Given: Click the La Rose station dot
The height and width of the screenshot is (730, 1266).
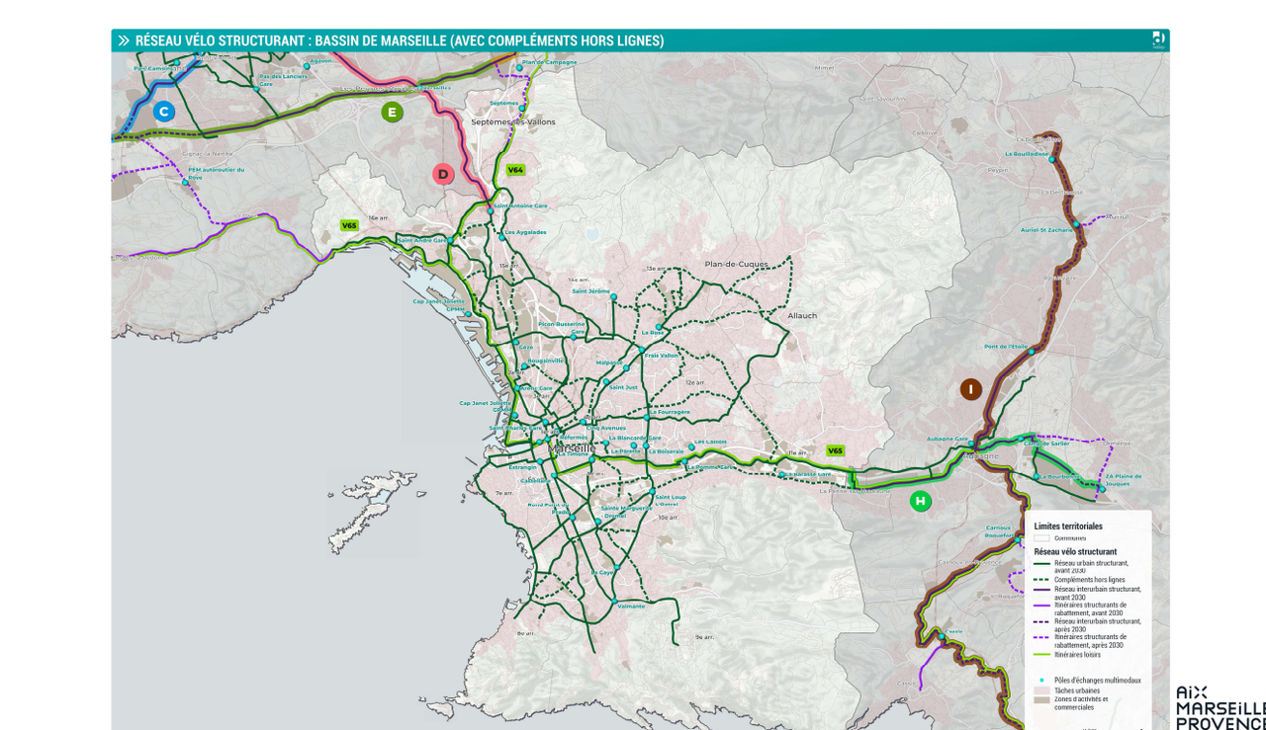Looking at the screenshot, I should [659, 327].
